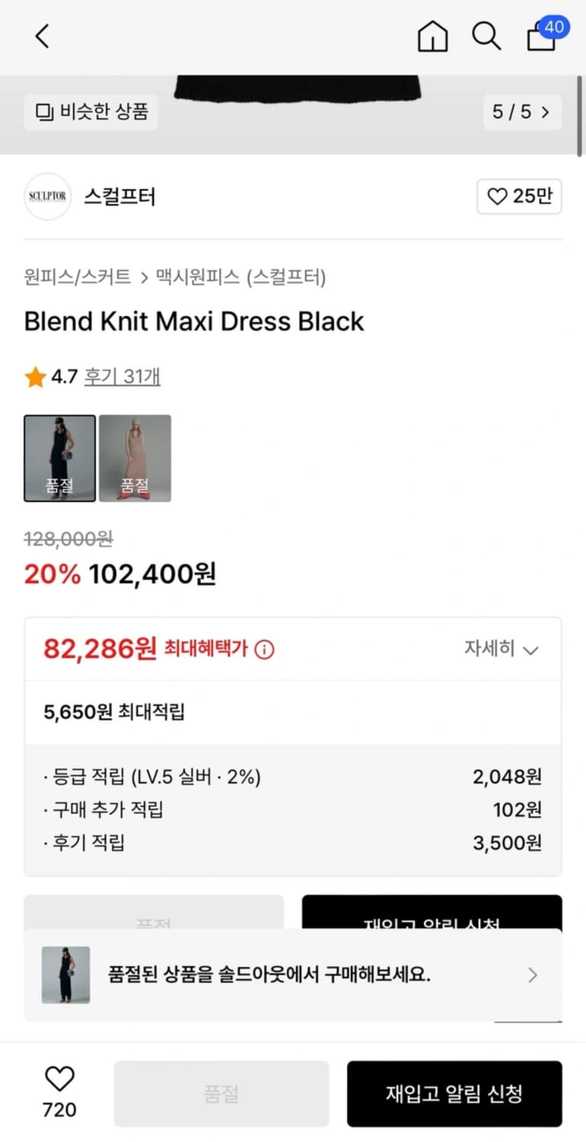The width and height of the screenshot is (586, 1142).
Task: Open the 후기 31개 reviews link
Action: pyautogui.click(x=122, y=375)
